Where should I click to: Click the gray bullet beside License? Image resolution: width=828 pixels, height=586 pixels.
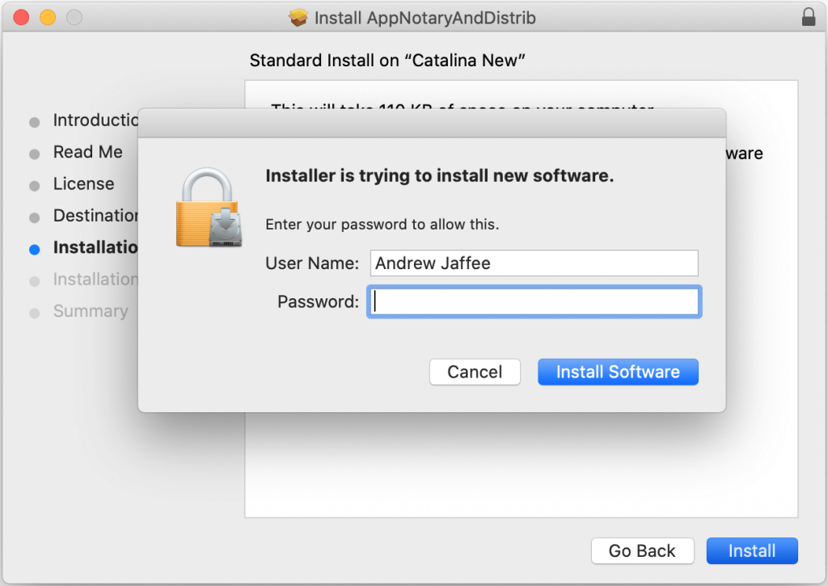tap(34, 186)
